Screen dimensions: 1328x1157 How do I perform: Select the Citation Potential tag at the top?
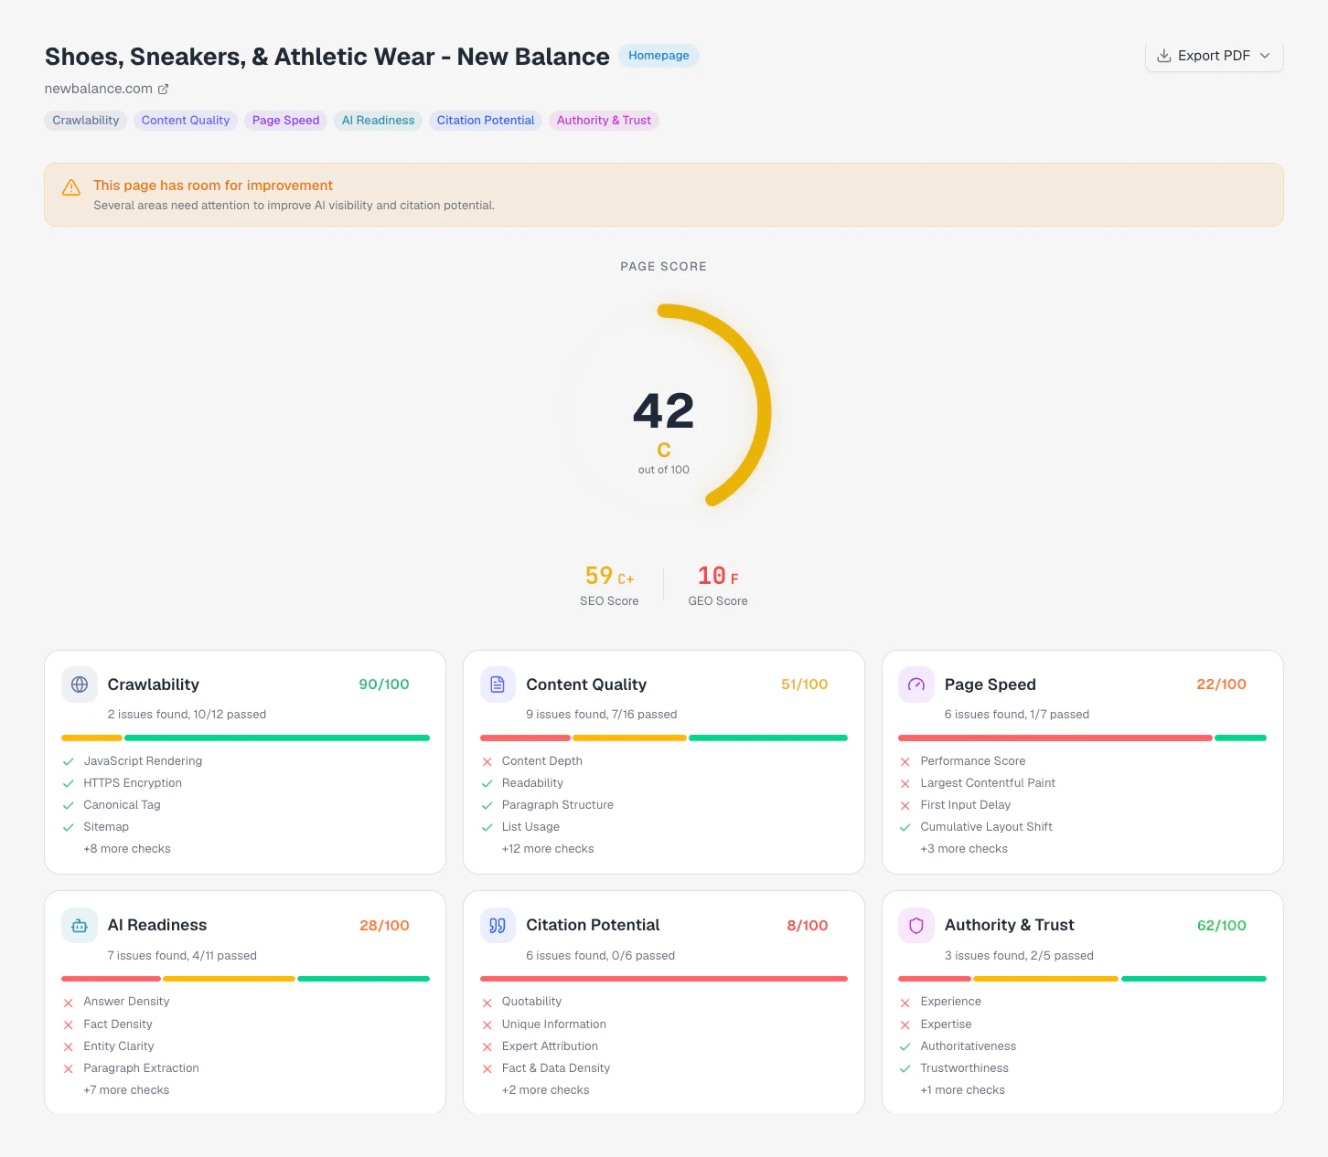486,121
